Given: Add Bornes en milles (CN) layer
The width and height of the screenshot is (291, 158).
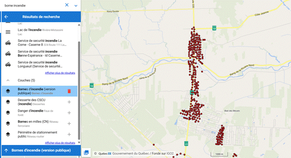Looking at the screenshot, I should (69, 124).
